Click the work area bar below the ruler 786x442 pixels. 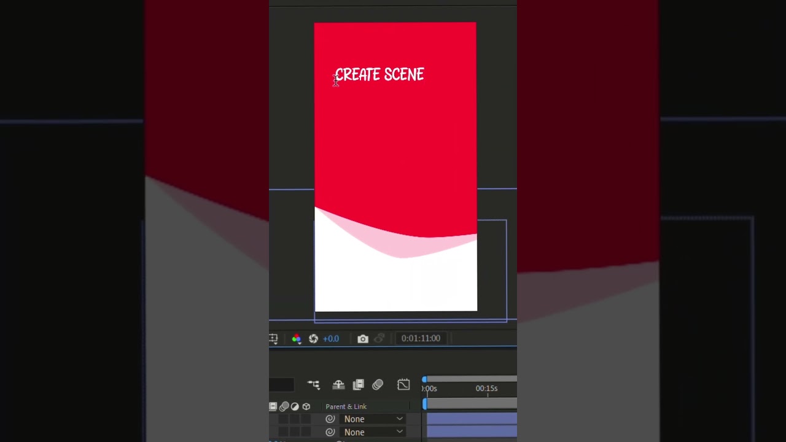tap(470, 403)
